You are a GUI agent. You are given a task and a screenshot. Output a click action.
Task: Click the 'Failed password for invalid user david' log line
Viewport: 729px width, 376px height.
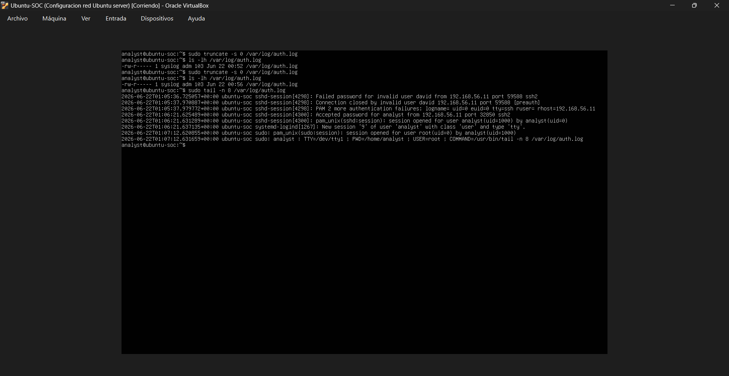330,96
